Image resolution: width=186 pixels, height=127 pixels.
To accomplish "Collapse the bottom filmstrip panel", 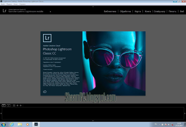I will point(93,121).
